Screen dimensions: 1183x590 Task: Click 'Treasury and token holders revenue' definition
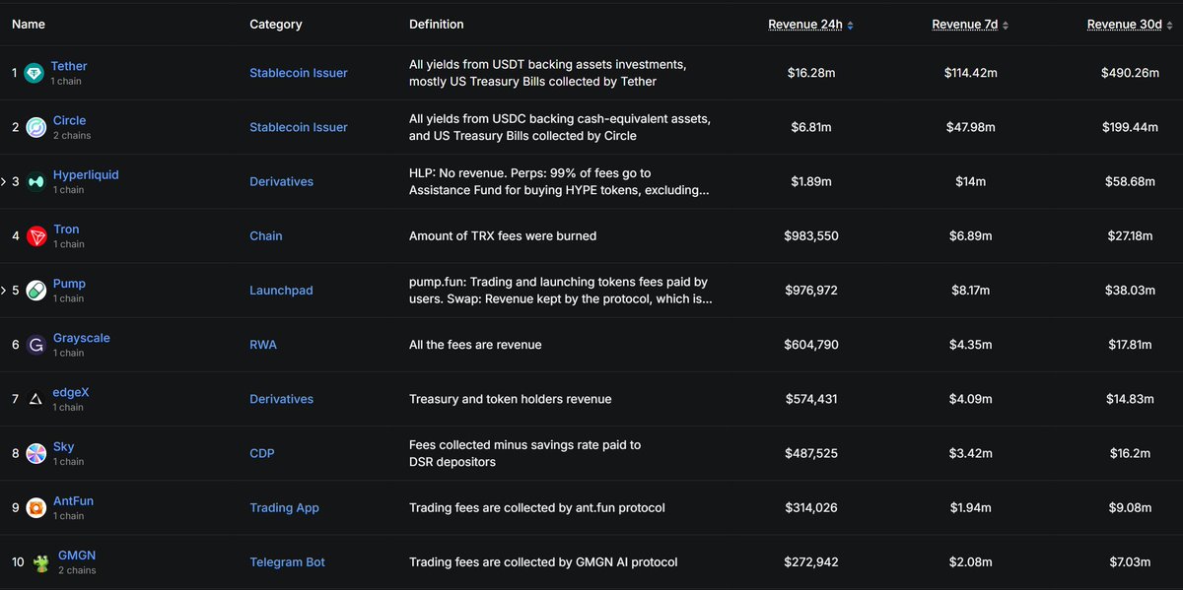coord(511,399)
